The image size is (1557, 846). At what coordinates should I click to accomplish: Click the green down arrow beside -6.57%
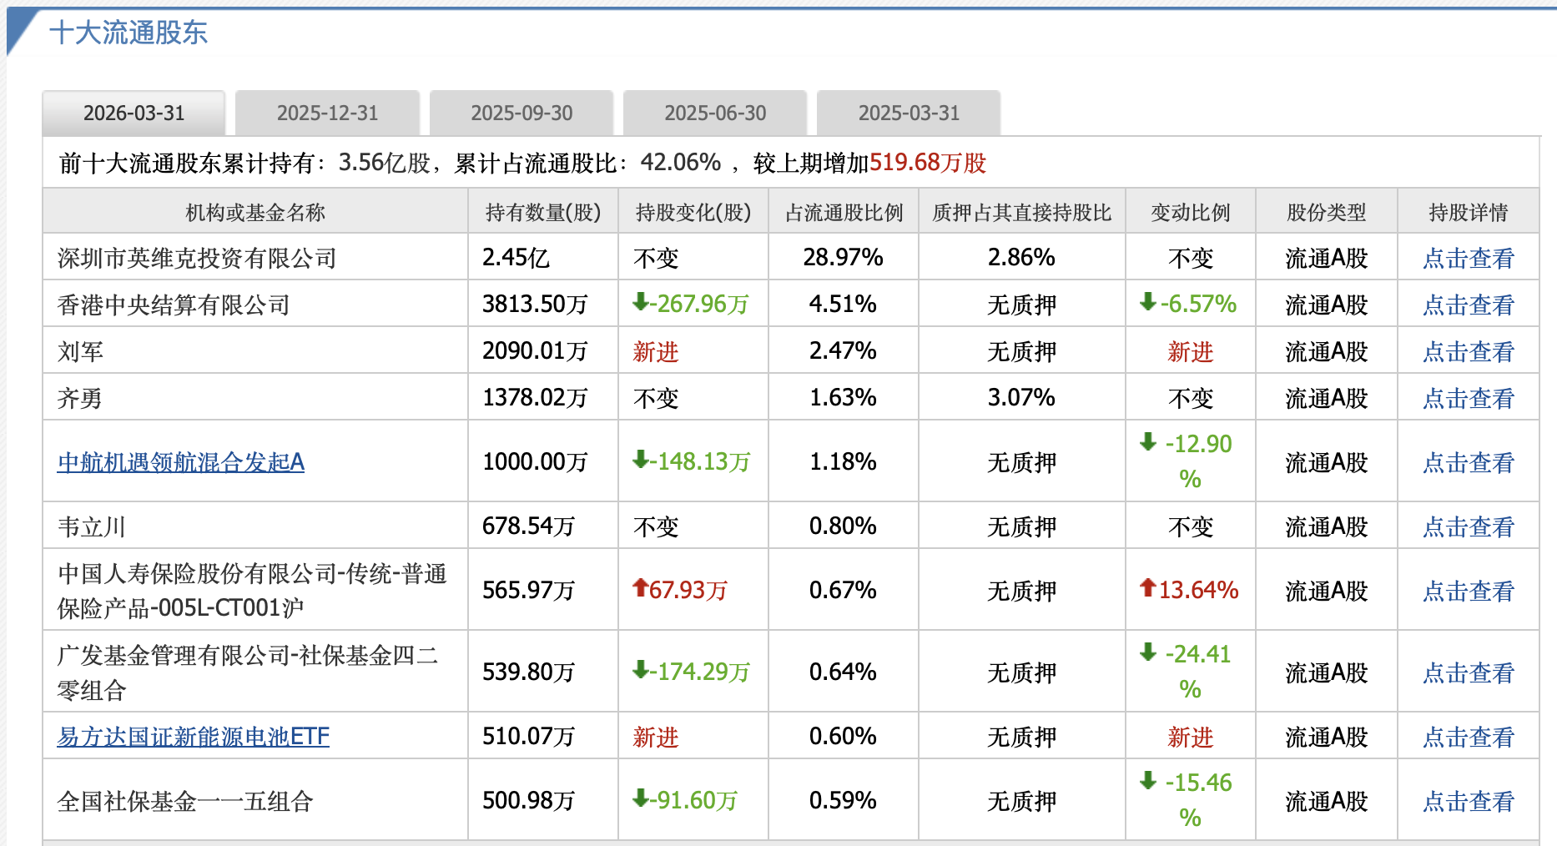click(1148, 302)
